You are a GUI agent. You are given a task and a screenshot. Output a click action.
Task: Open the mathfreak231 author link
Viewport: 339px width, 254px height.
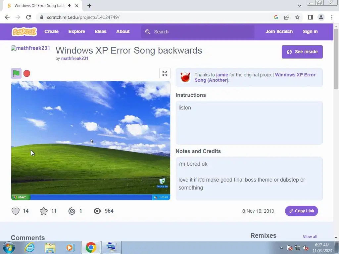(75, 58)
